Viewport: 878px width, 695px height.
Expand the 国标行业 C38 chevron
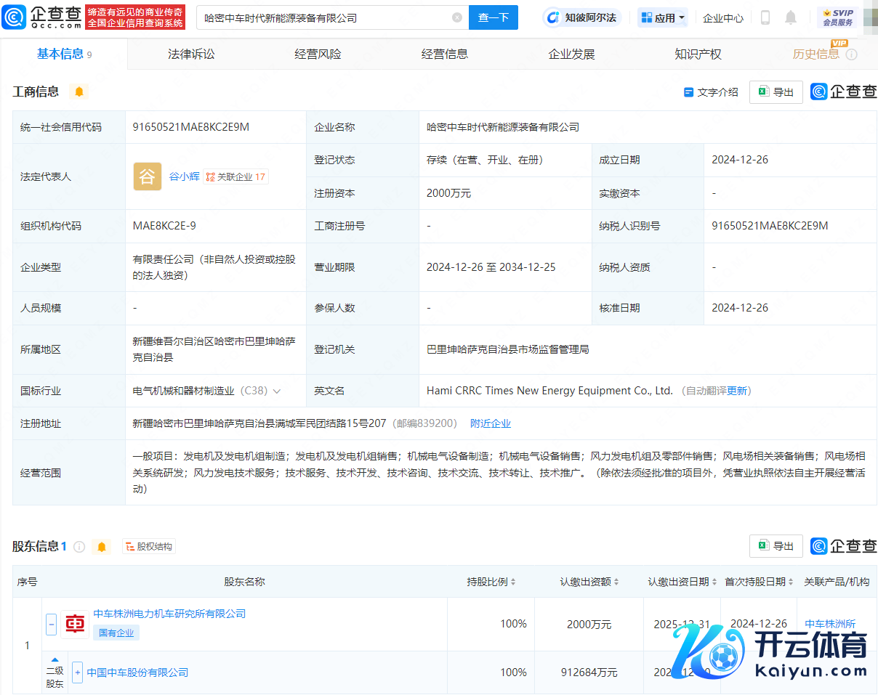pos(277,391)
